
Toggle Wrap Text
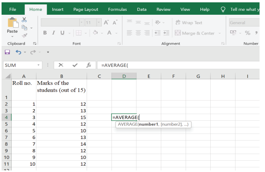[189, 23]
